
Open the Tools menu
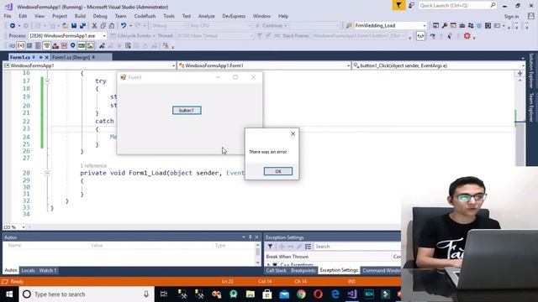coord(169,16)
